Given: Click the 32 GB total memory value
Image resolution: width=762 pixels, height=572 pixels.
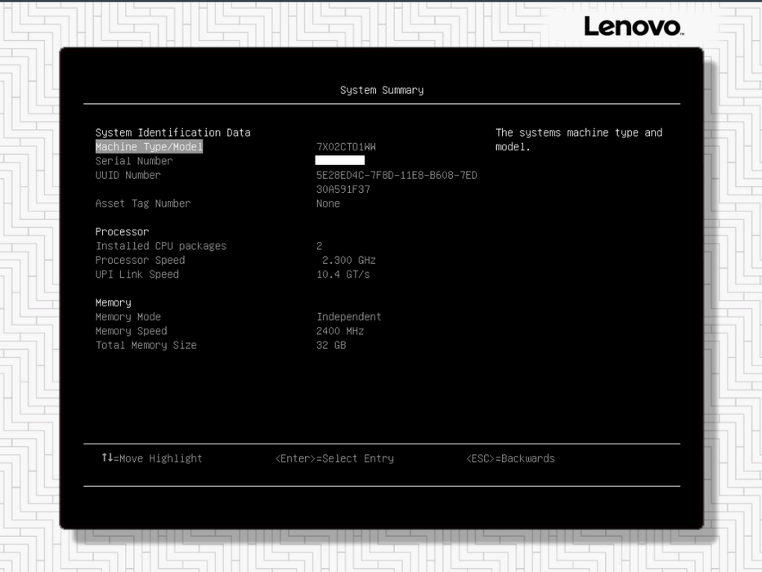Looking at the screenshot, I should tap(331, 345).
